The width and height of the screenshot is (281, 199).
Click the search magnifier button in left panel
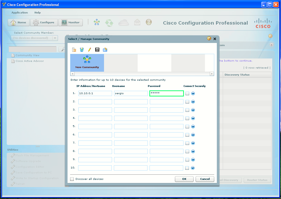(x=62, y=49)
